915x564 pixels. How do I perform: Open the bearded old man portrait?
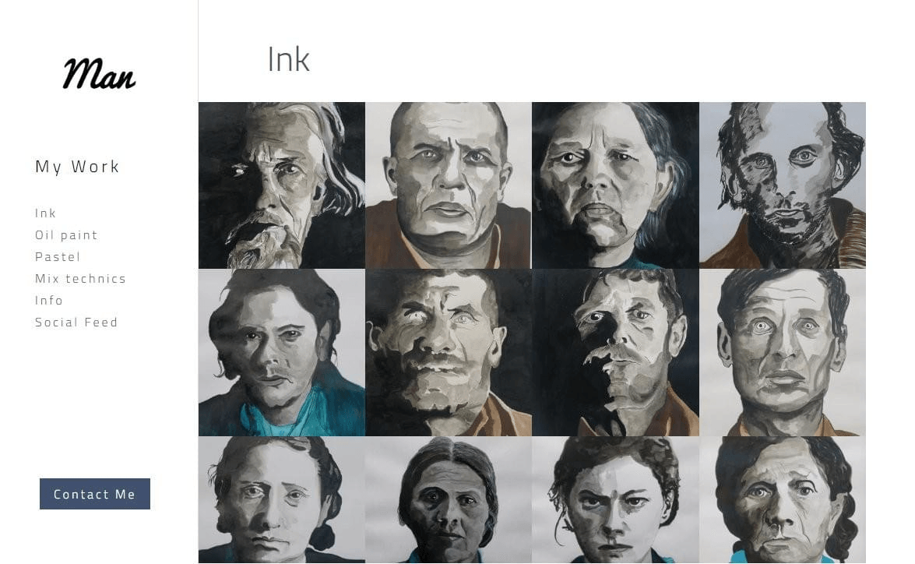[x=282, y=185]
